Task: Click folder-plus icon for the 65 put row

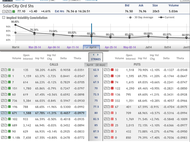Action: coord(109,76)
